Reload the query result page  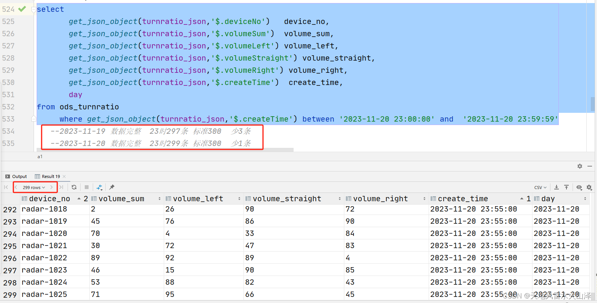click(74, 187)
